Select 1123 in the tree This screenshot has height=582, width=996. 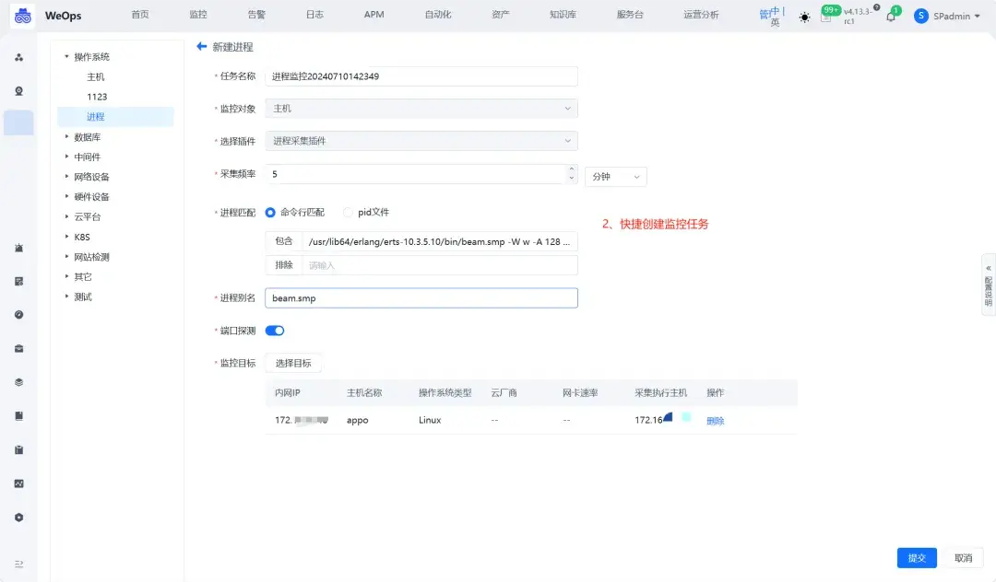click(97, 97)
